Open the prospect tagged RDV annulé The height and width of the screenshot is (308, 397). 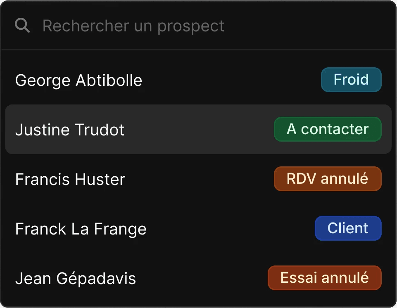click(198, 179)
